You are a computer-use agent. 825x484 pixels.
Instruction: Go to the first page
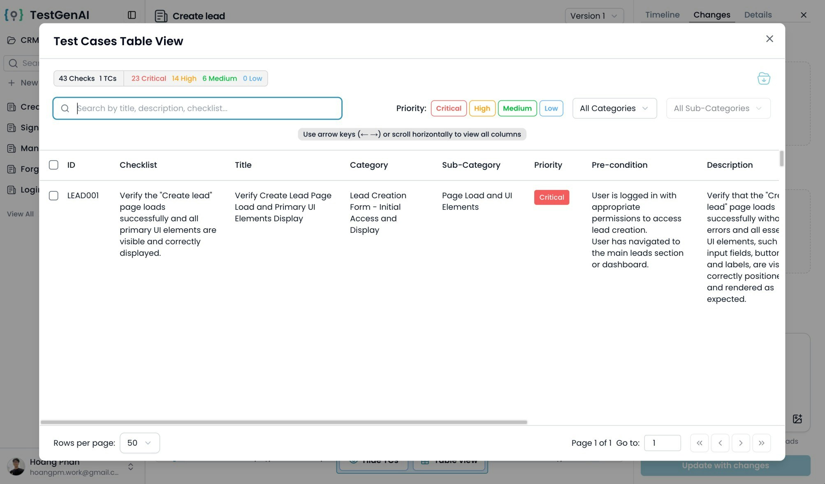click(x=699, y=443)
